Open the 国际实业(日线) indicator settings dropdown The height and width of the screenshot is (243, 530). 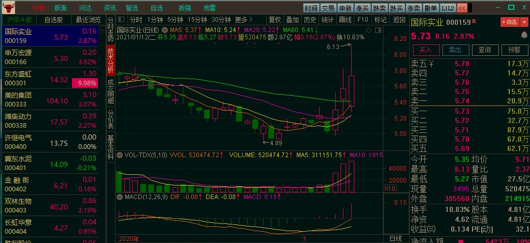tap(164, 29)
